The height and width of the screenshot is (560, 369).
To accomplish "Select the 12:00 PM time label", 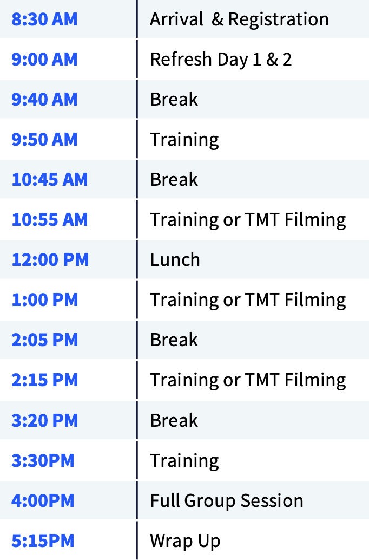I will point(50,260).
